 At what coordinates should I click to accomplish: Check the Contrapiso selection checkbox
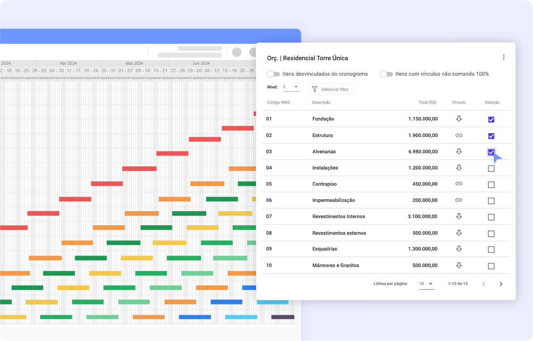point(491,185)
